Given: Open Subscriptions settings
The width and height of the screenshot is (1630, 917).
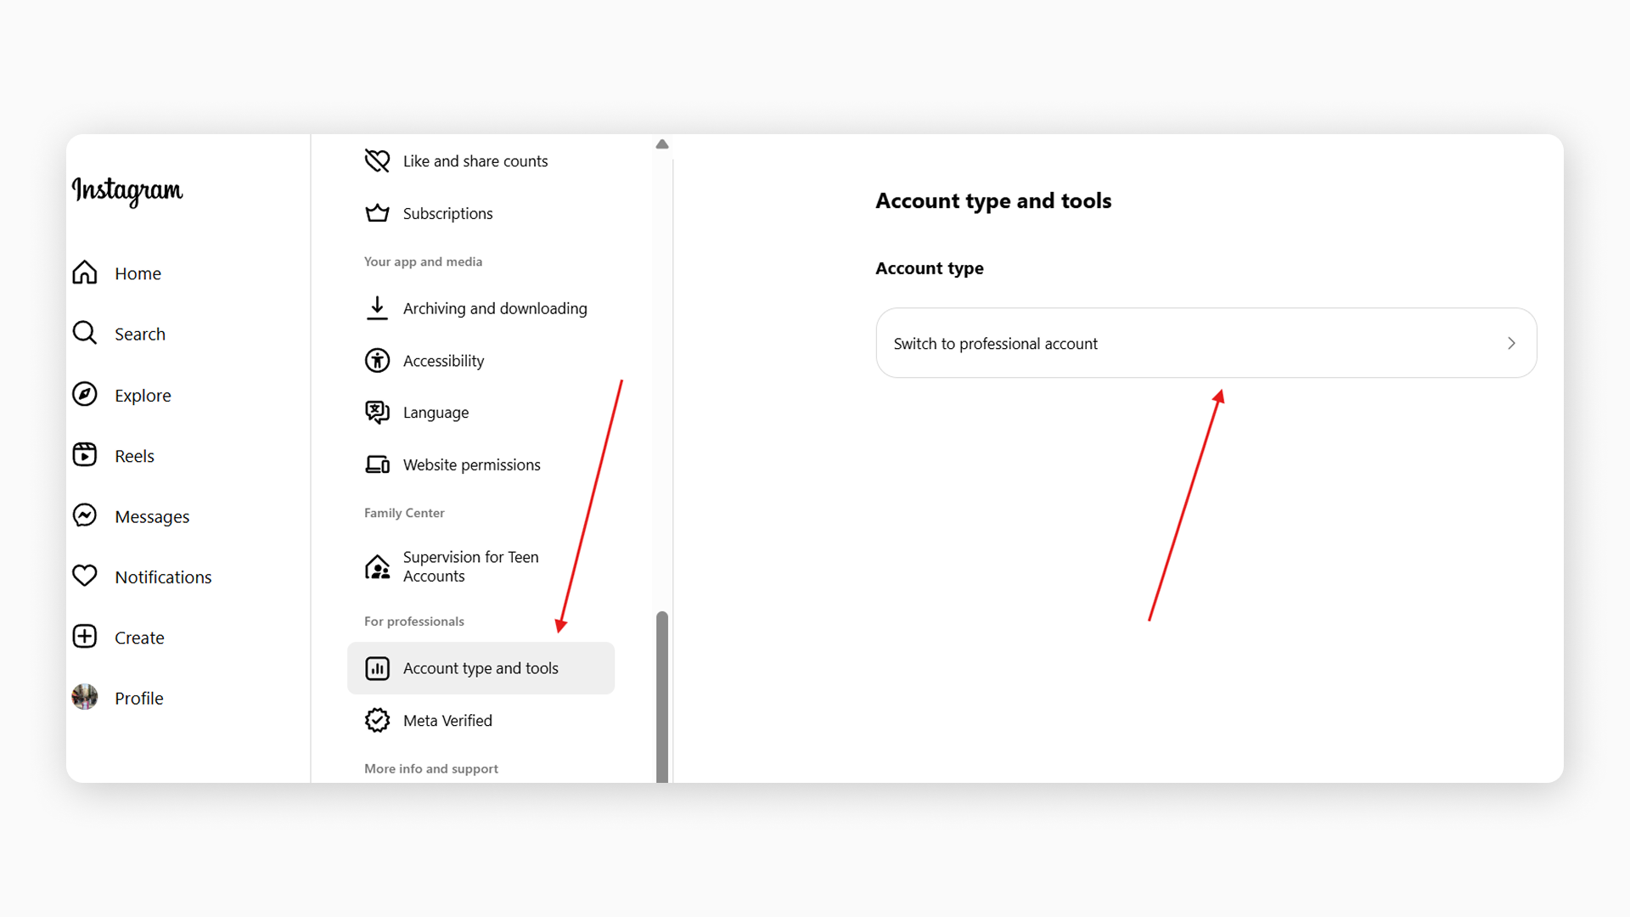Looking at the screenshot, I should (481, 213).
